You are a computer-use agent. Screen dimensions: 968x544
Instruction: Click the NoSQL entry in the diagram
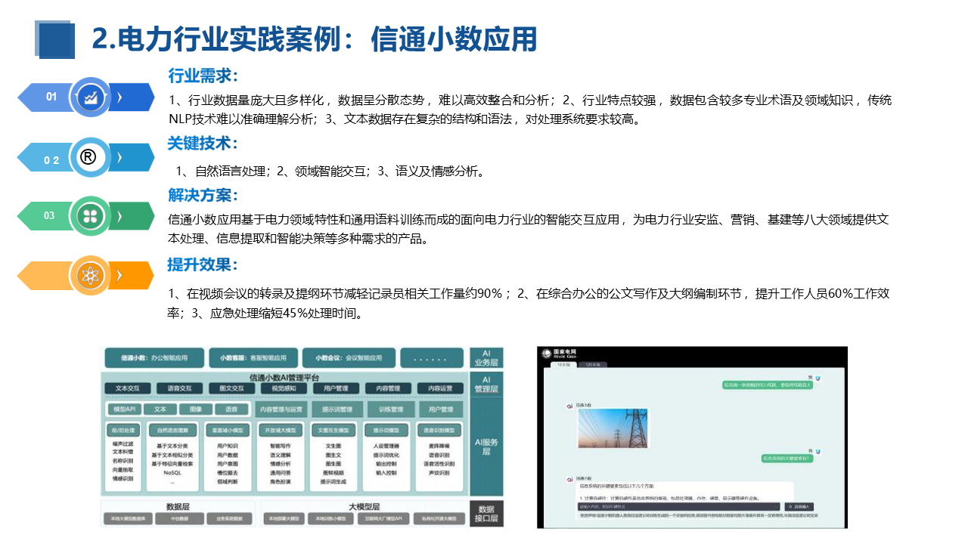(x=172, y=472)
